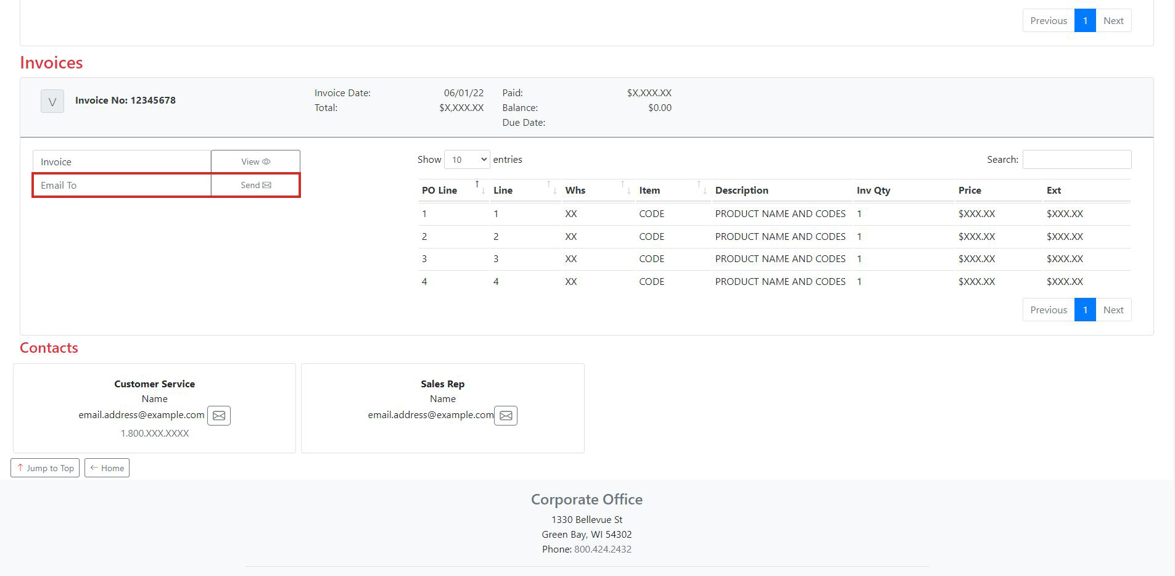
Task: Click the Search field above the table
Action: pos(1076,159)
